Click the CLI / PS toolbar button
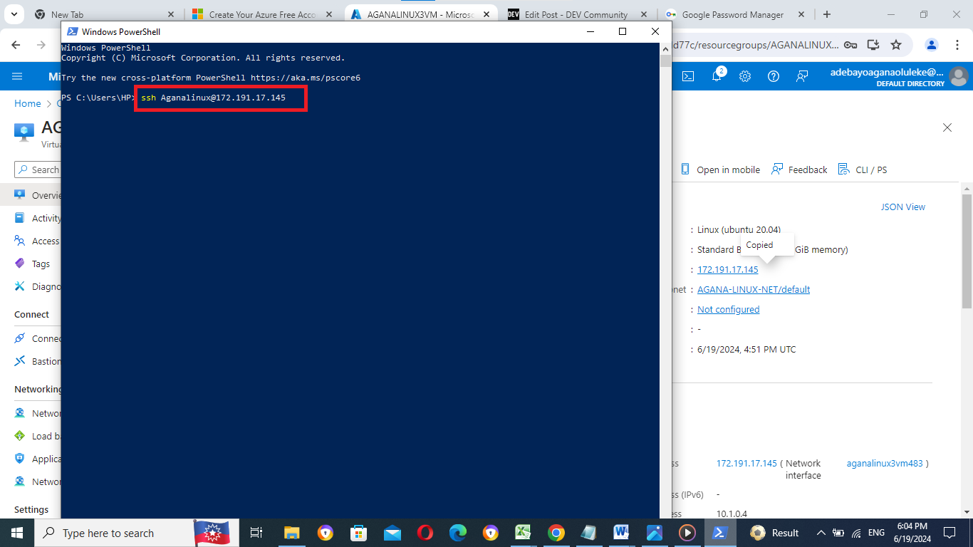 [863, 170]
